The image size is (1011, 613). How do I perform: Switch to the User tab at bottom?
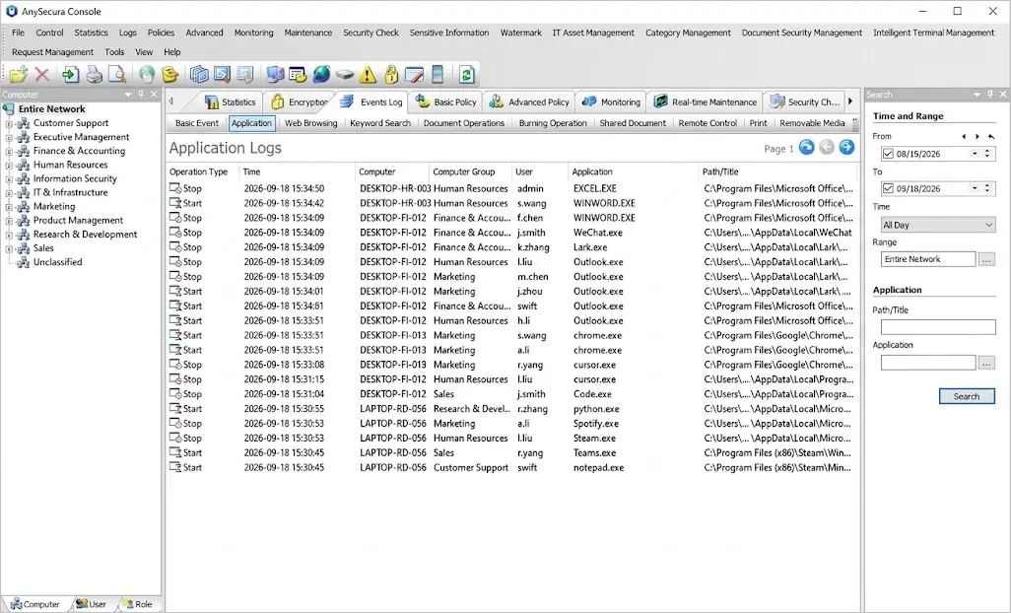click(91, 604)
